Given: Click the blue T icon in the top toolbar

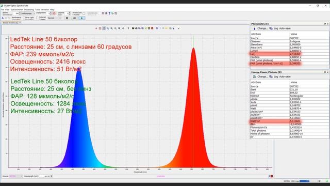Looking at the screenshot, I should [x=109, y=13].
